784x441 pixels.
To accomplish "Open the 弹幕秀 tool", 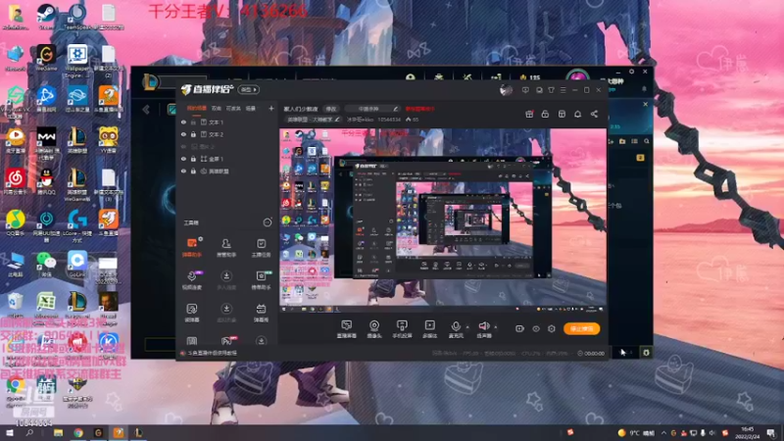I will click(261, 312).
